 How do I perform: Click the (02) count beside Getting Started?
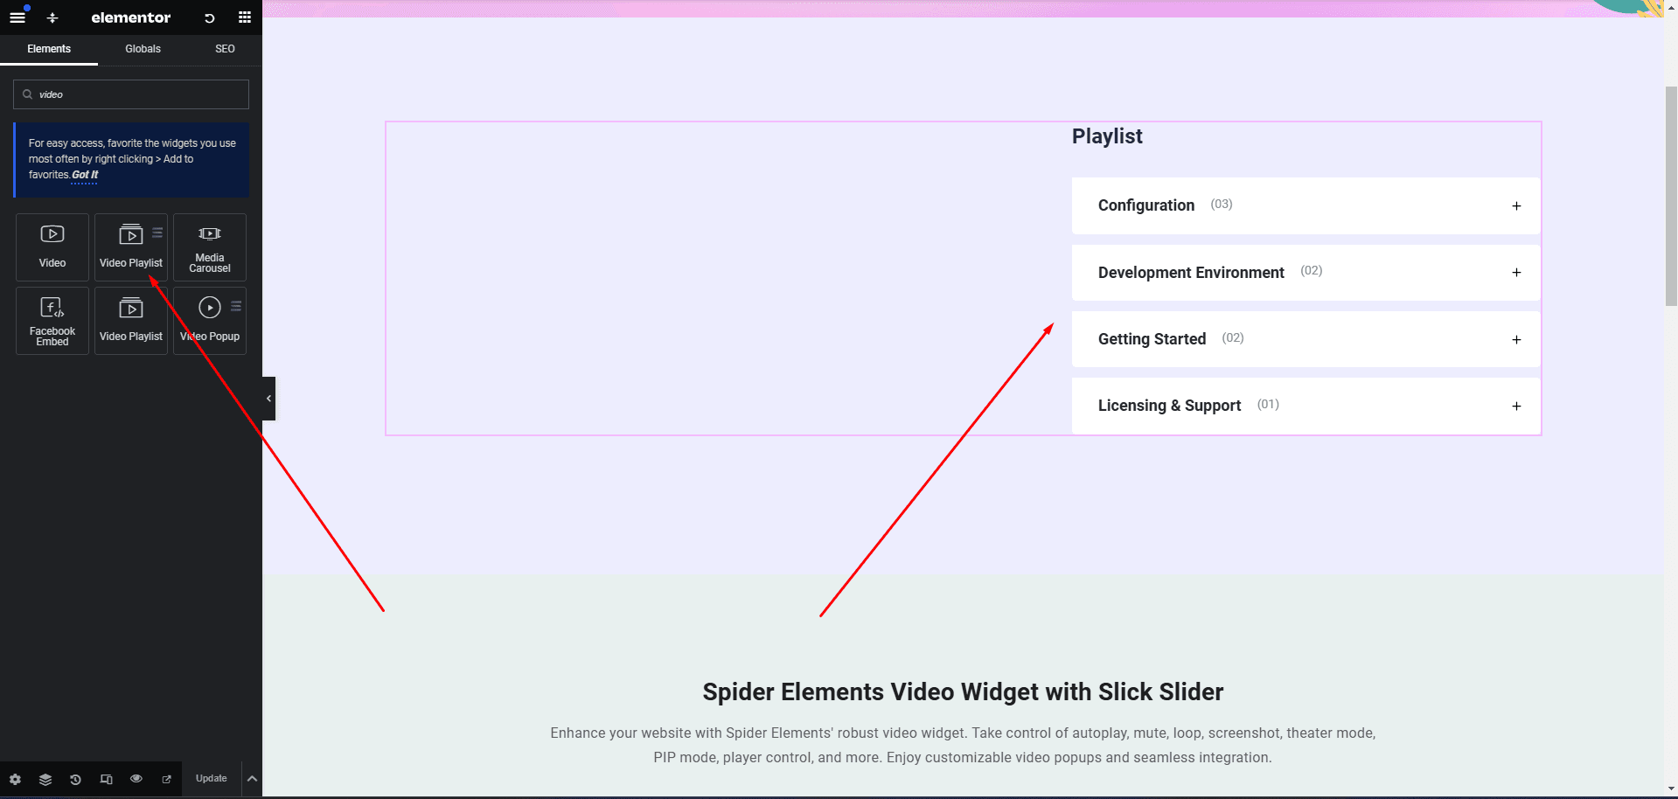coord(1233,338)
